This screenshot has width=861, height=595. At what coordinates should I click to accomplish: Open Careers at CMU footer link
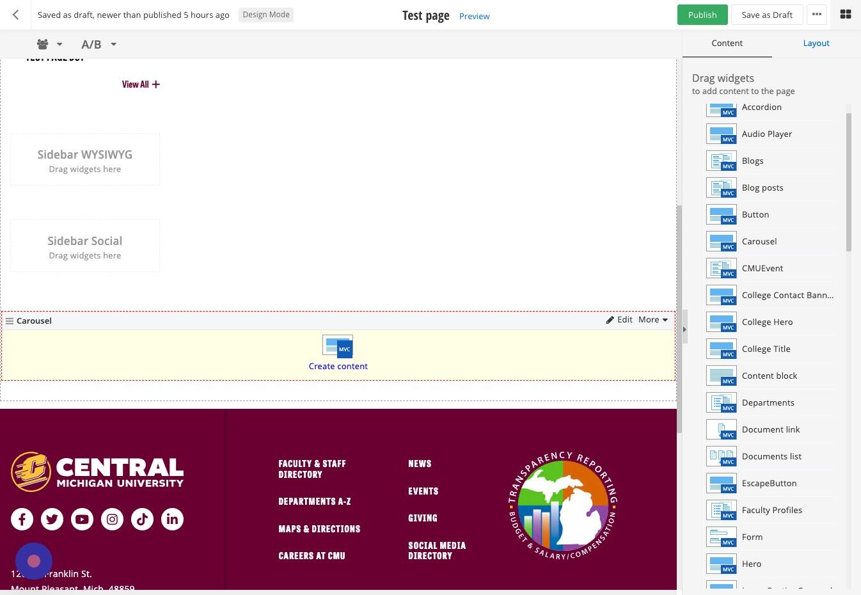[x=312, y=556]
